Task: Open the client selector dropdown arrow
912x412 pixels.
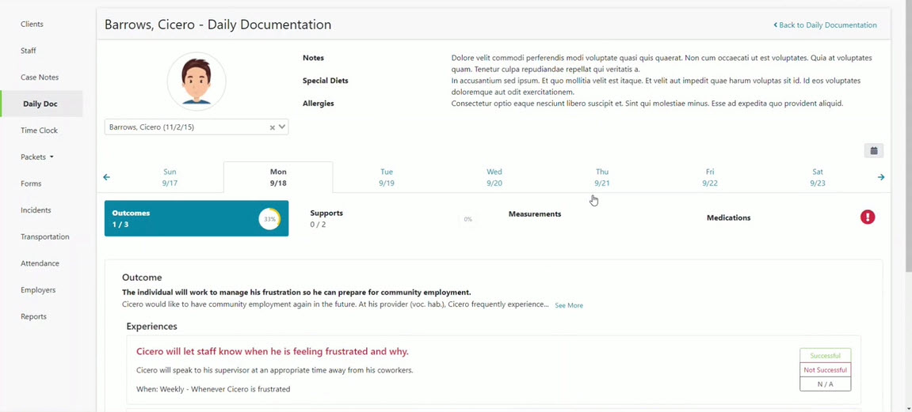Action: 282,127
